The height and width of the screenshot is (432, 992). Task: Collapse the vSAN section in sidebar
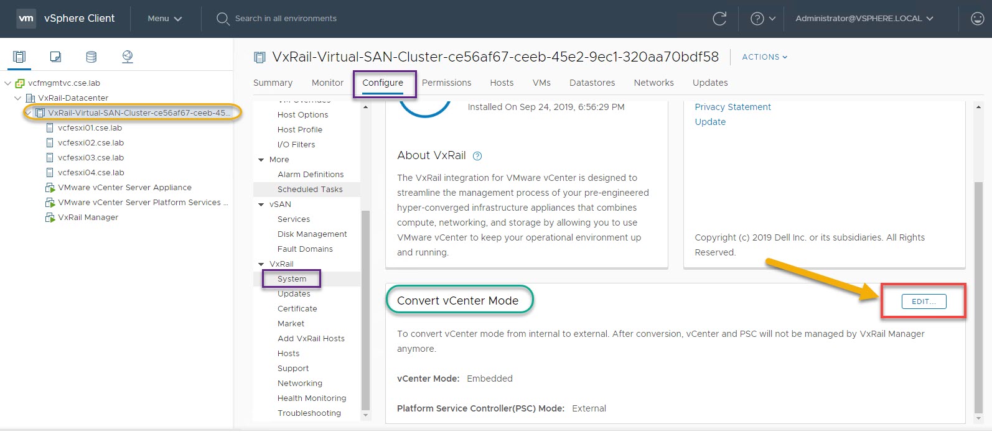261,205
